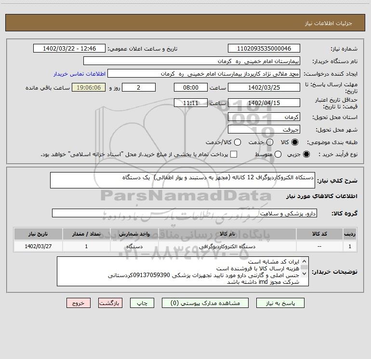
Task: Click the response deadline date 1402/03/25
Action: click(x=264, y=87)
